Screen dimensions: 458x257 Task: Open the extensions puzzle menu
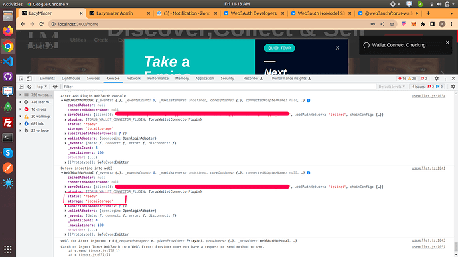coord(423,24)
